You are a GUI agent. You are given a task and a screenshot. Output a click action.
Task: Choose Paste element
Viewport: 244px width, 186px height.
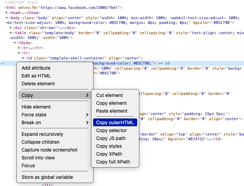(115, 111)
